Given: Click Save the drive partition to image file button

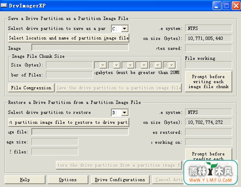Looking at the screenshot, I should tap(119, 88).
